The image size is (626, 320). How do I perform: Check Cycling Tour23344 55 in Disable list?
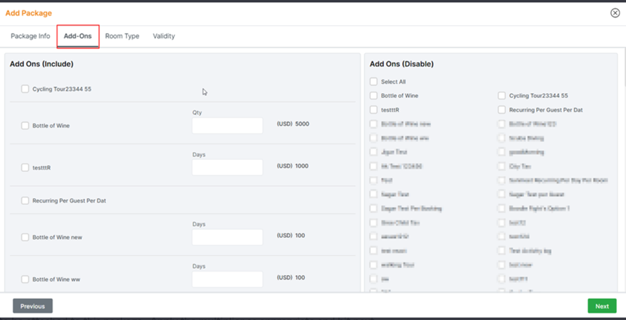(x=502, y=96)
